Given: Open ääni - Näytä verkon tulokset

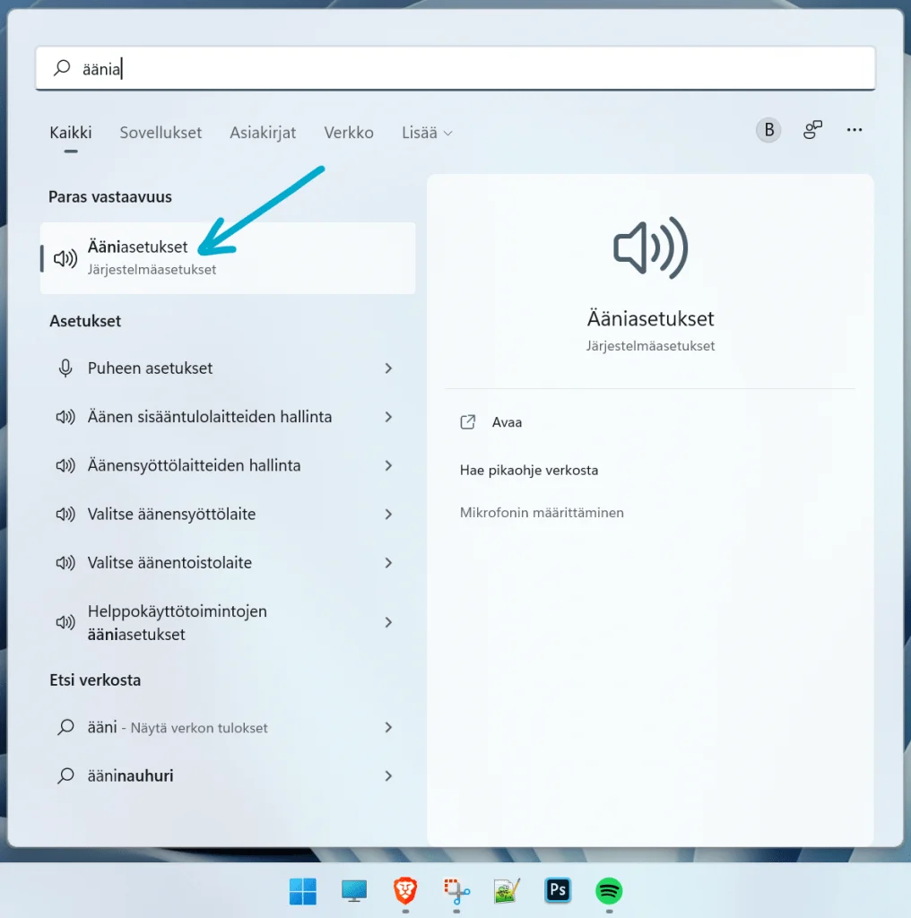Looking at the screenshot, I should click(228, 727).
